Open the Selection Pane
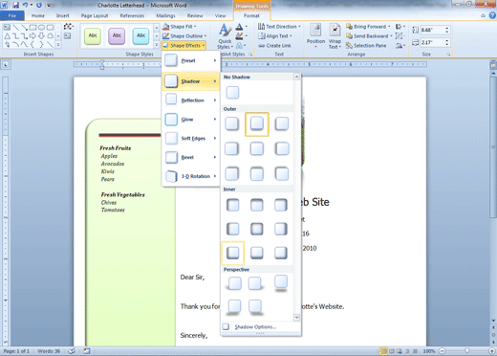The image size is (497, 356). pos(366,46)
